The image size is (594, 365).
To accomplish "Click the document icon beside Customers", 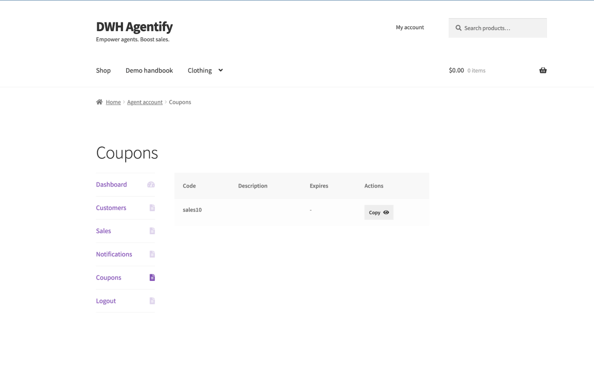I will coord(152,208).
